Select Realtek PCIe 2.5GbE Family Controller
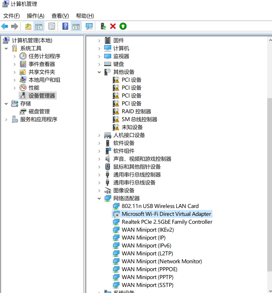The width and height of the screenshot is (272, 293). point(167,222)
